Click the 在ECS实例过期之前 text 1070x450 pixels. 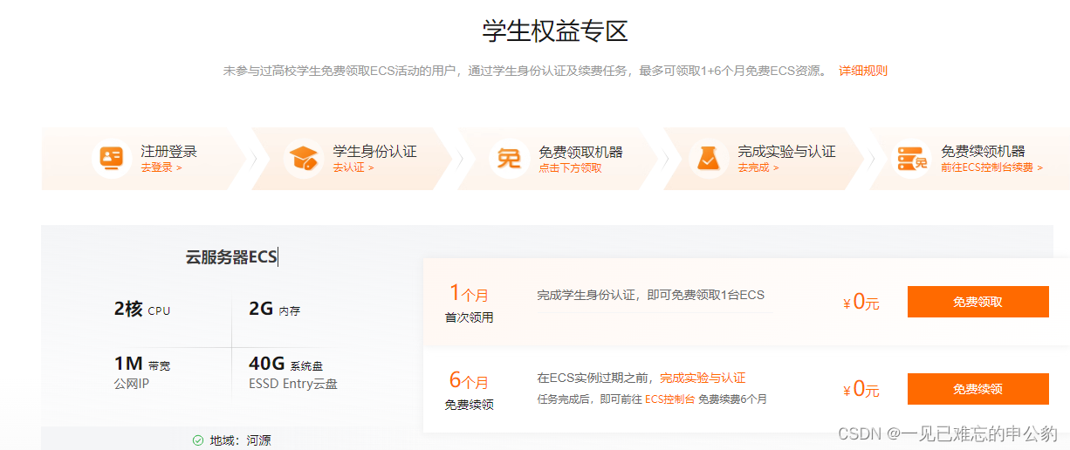point(593,378)
